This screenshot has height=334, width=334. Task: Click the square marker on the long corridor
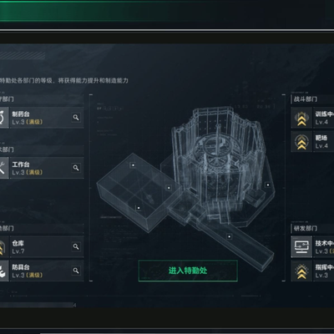tap(229, 236)
